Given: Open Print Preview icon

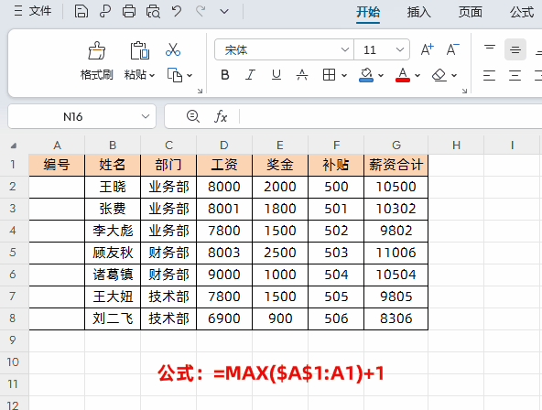Looking at the screenshot, I should pyautogui.click(x=153, y=11).
